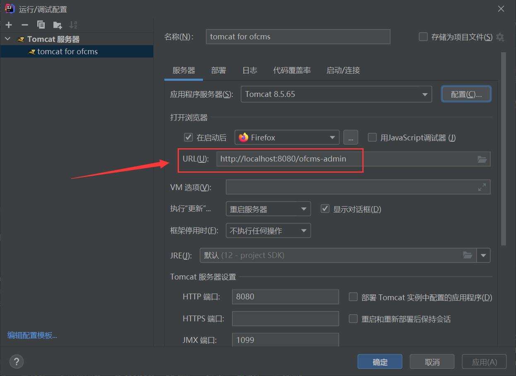Switch to the 代码覆盖率 tab
Viewport: 516px width, 376px height.
tap(292, 70)
